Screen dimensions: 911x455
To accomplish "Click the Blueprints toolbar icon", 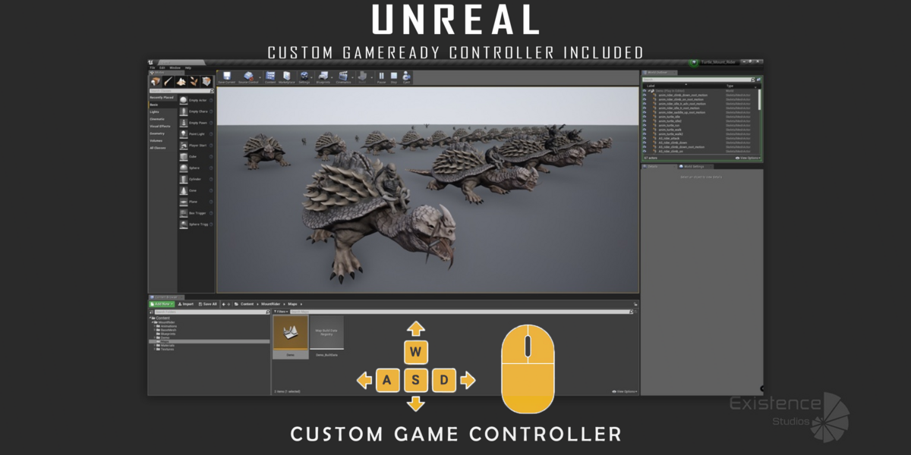I will (x=323, y=77).
